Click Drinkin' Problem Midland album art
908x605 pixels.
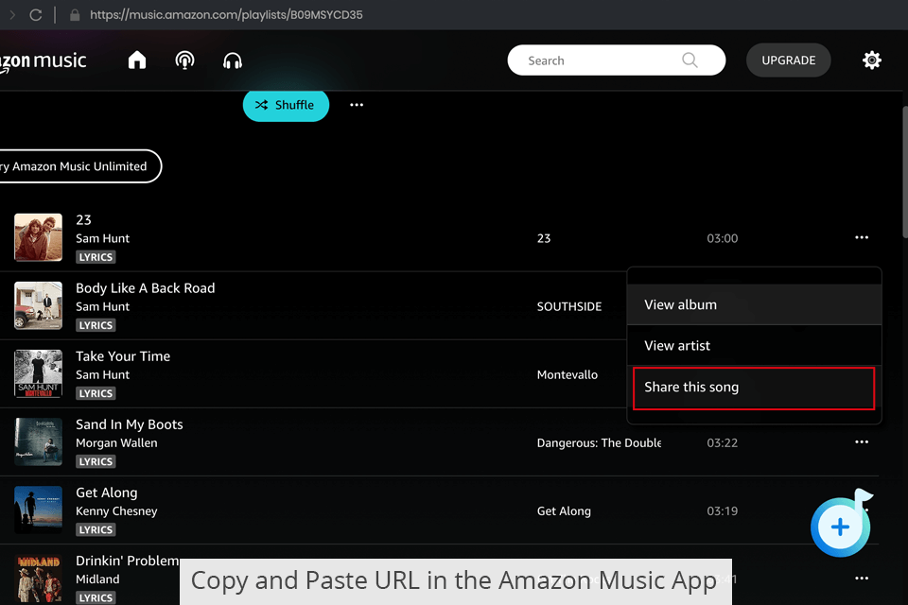[38, 579]
